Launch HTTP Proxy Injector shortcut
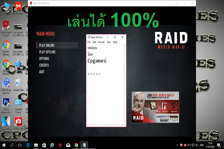 6,86
